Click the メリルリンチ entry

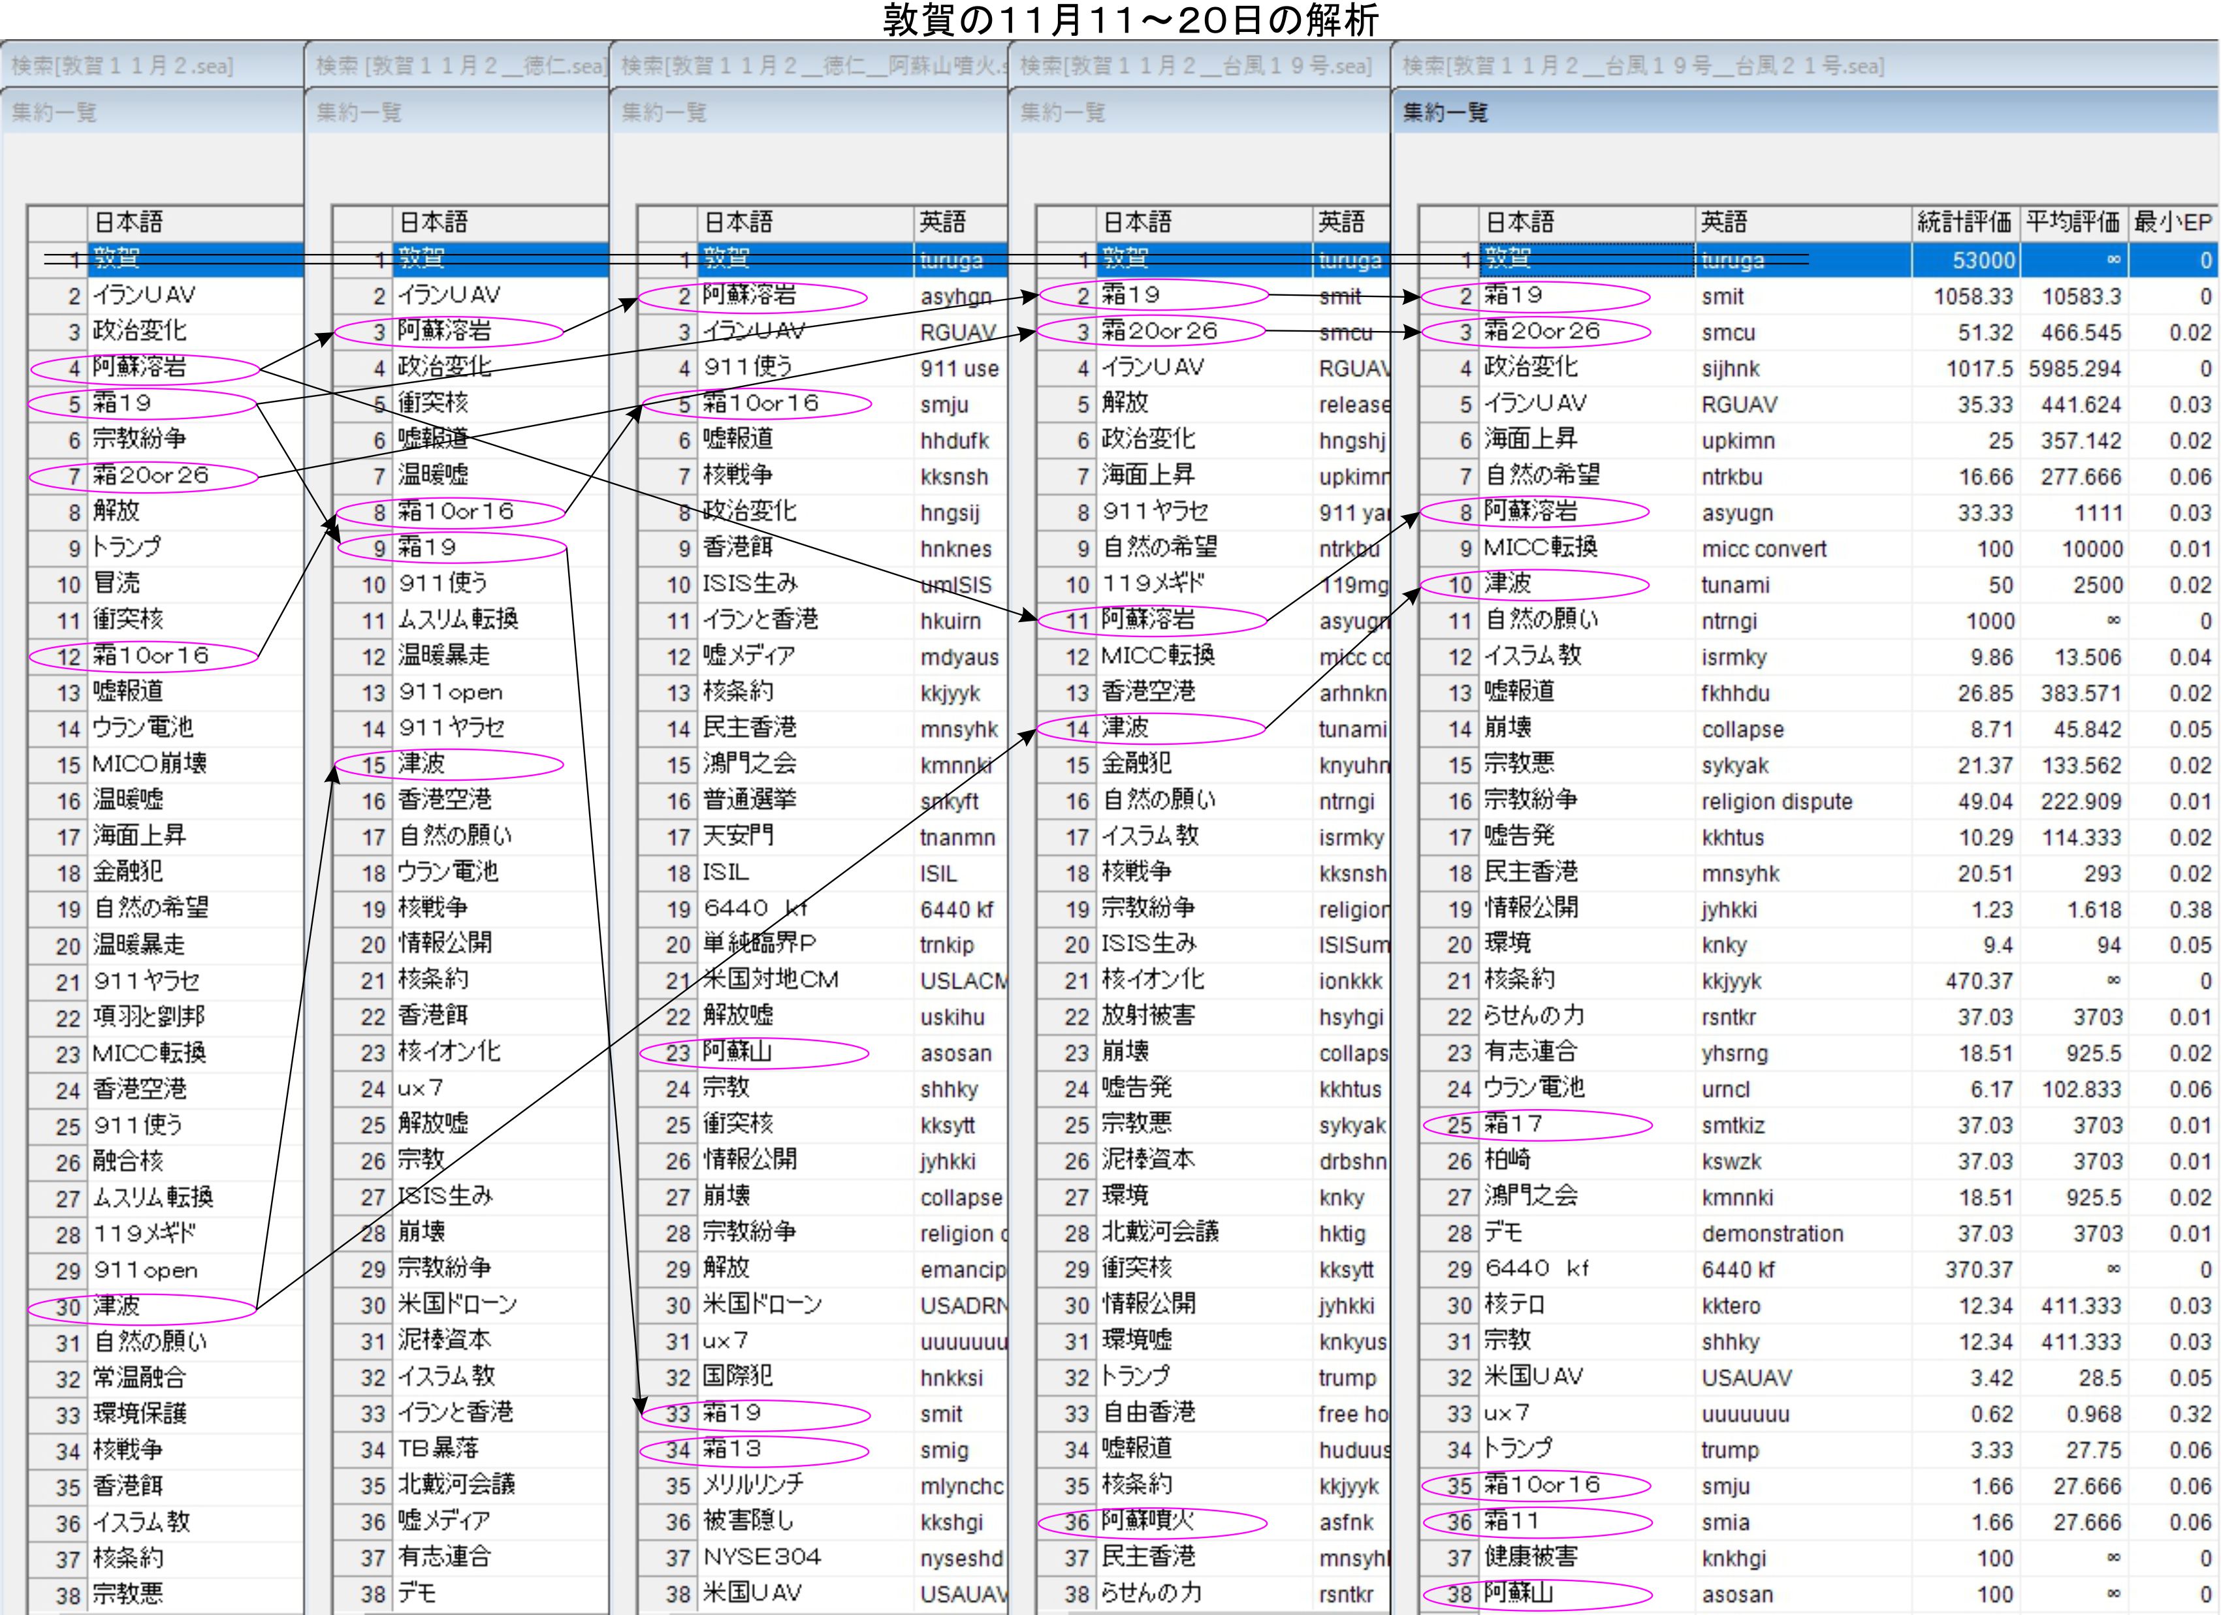click(x=753, y=1485)
